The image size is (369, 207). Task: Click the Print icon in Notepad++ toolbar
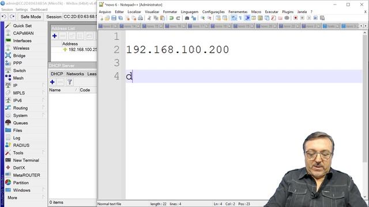coord(141,18)
